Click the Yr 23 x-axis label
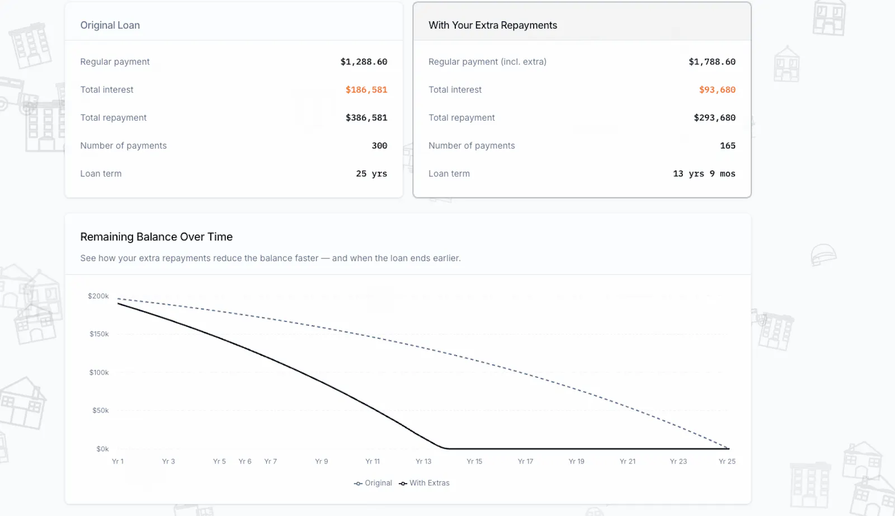Viewport: 895px width, 516px height. pos(679,461)
